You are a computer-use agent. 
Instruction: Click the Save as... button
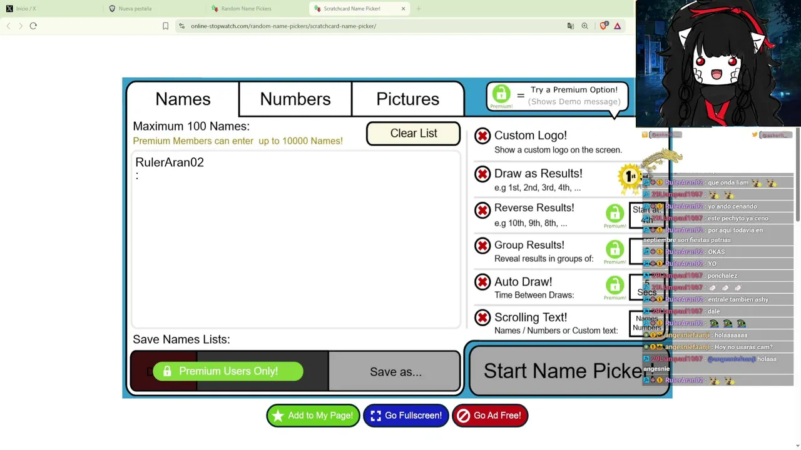(395, 372)
